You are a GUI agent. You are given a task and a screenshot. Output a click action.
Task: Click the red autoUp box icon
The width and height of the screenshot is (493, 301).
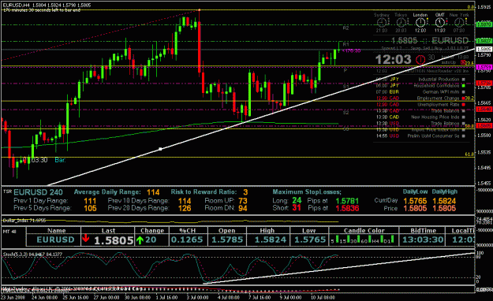[463, 62]
